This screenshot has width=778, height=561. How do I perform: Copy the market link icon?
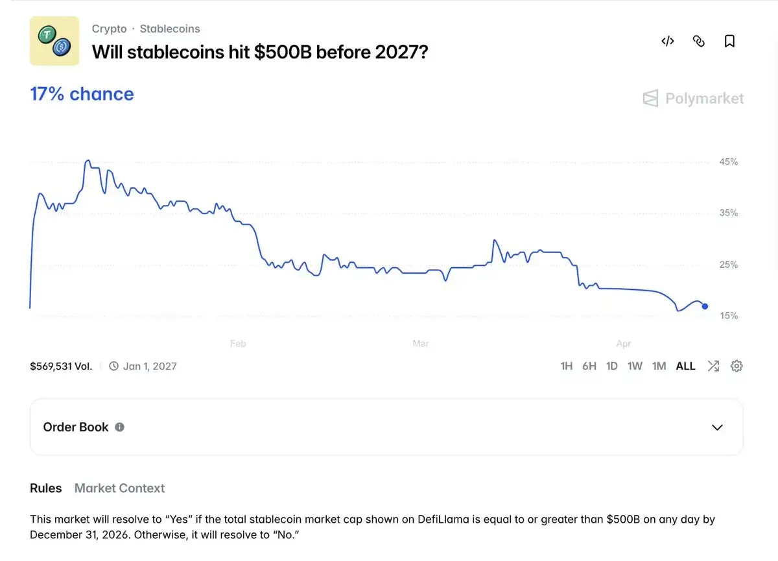[x=699, y=42]
